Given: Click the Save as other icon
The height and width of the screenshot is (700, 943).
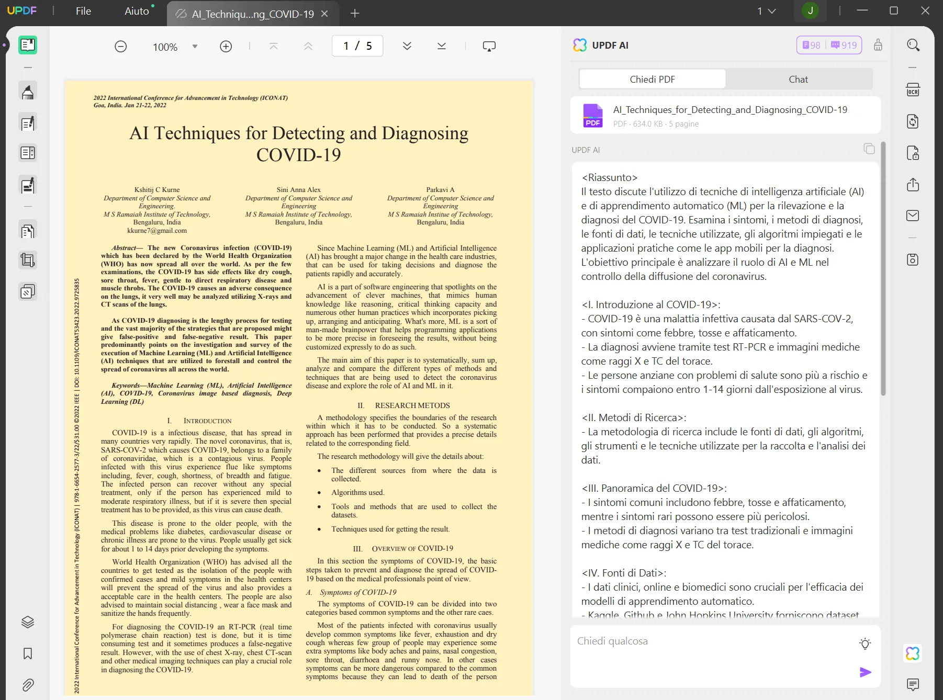Looking at the screenshot, I should pos(913,259).
